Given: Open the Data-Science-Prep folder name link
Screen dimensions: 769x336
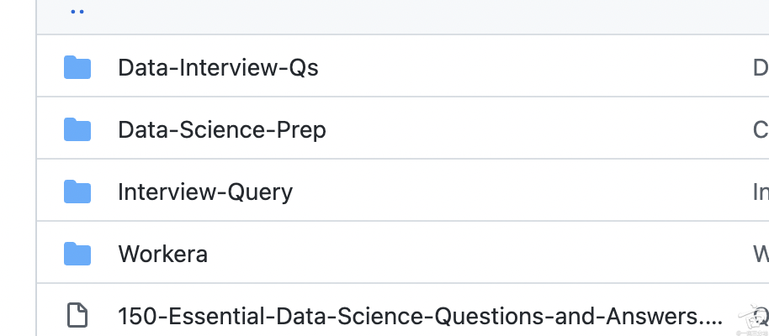Looking at the screenshot, I should click(x=221, y=130).
